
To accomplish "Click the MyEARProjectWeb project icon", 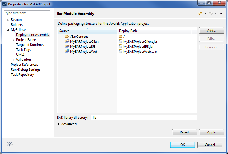I will tap(67, 52).
